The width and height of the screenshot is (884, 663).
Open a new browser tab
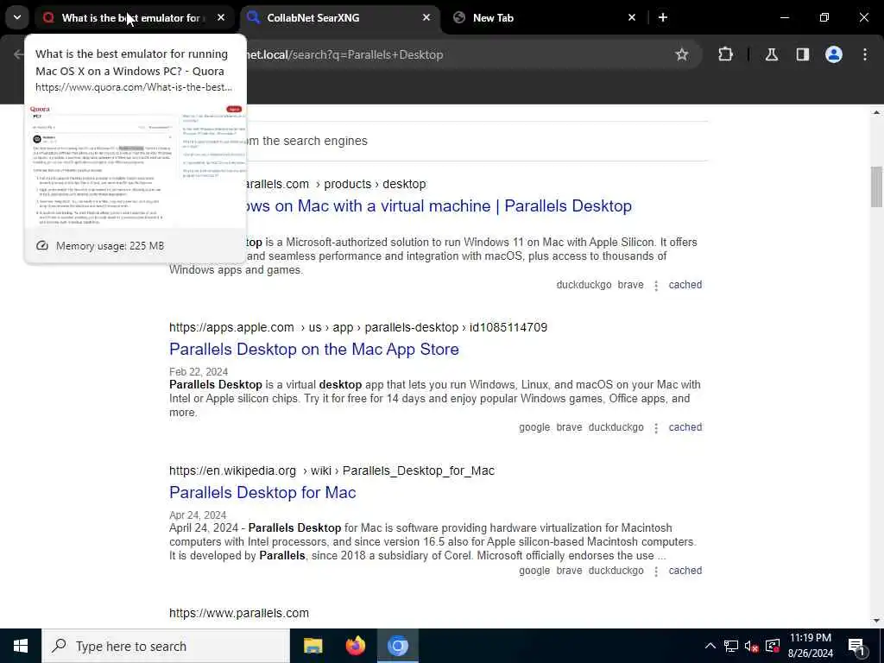(663, 18)
